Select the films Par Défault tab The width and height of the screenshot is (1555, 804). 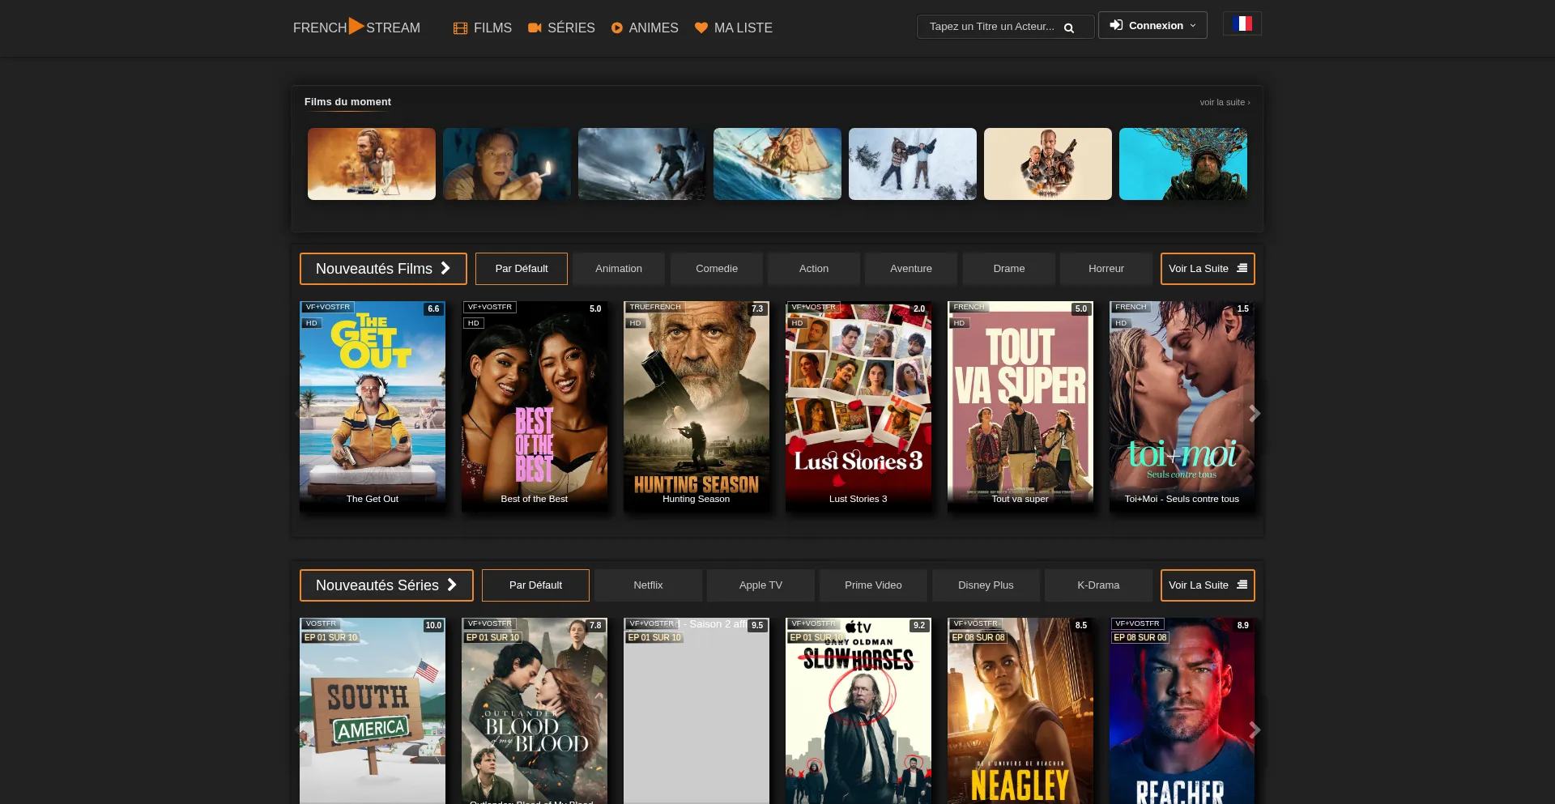click(x=522, y=269)
